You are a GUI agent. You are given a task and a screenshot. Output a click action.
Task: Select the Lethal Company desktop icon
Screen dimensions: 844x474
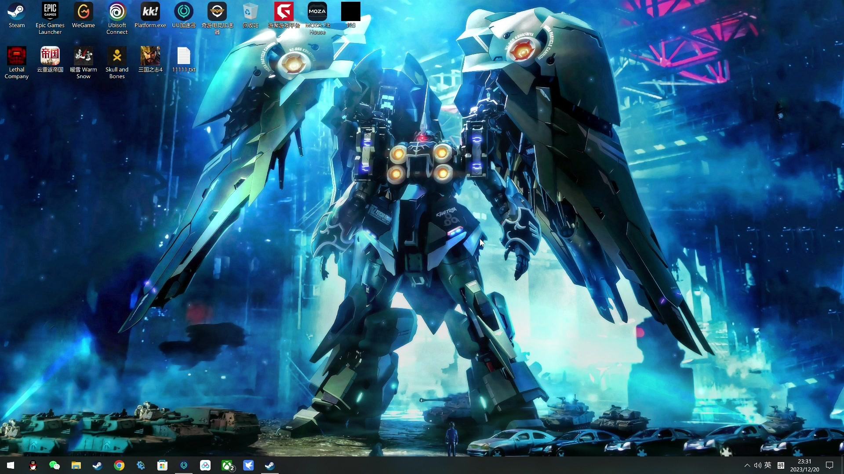(x=17, y=56)
